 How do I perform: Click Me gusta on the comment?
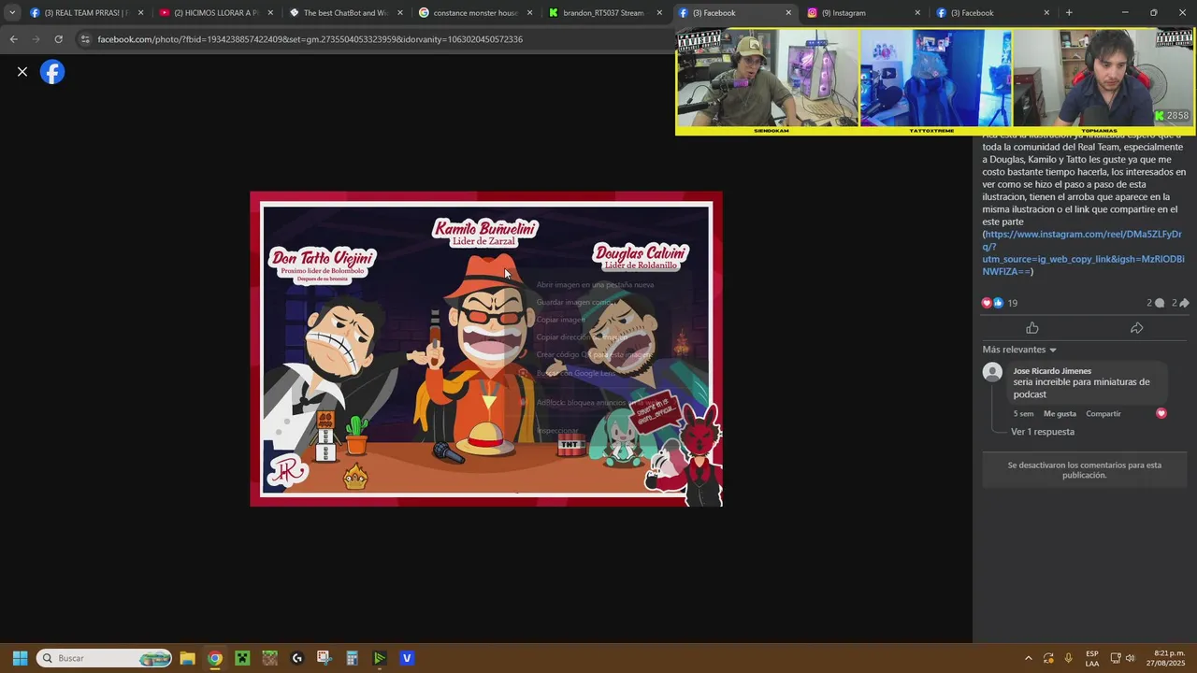1060,413
